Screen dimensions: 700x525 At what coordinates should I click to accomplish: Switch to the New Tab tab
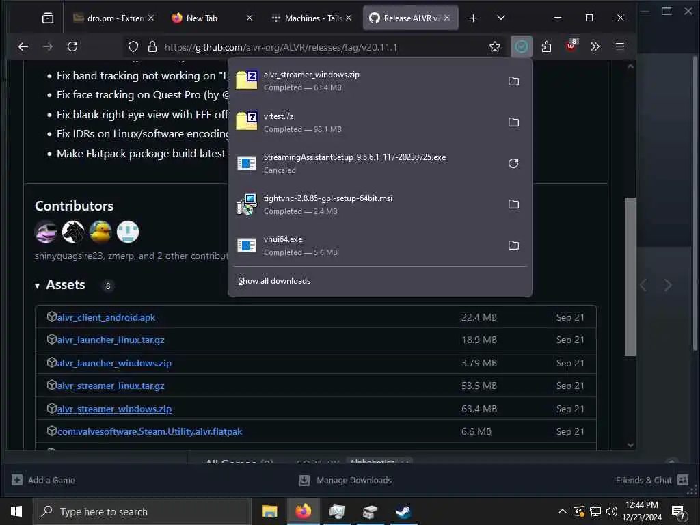[212, 18]
